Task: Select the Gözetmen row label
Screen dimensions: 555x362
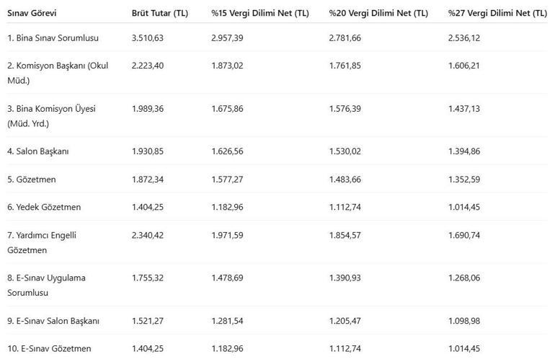Action: [x=32, y=180]
